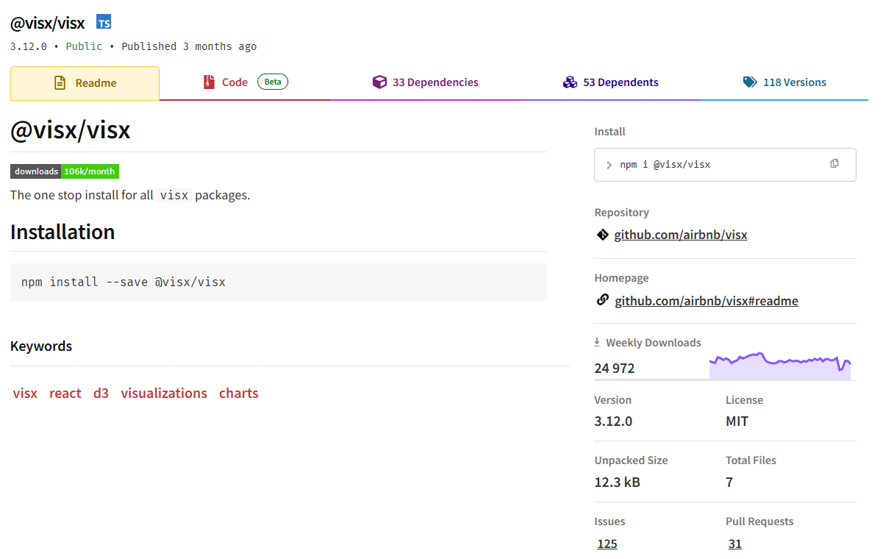The height and width of the screenshot is (559, 883).
Task: Click the weekly downloads sparkline chart
Action: click(780, 366)
